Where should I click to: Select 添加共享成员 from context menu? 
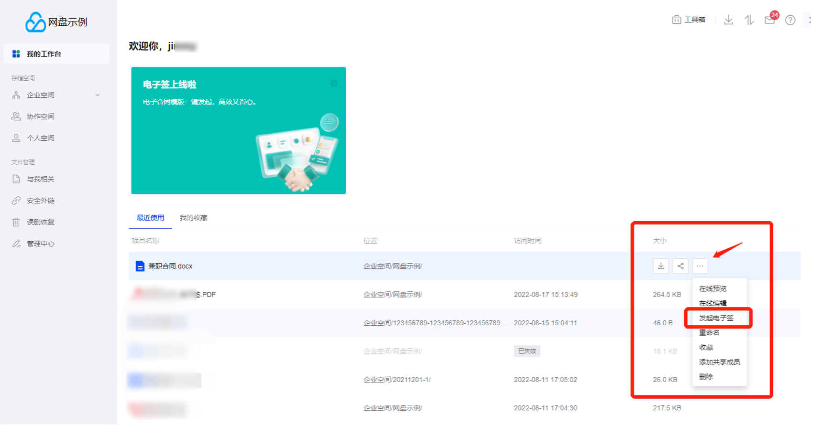coord(719,362)
